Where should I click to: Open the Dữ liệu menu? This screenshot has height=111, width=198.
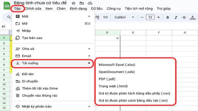pyautogui.click(x=97, y=8)
